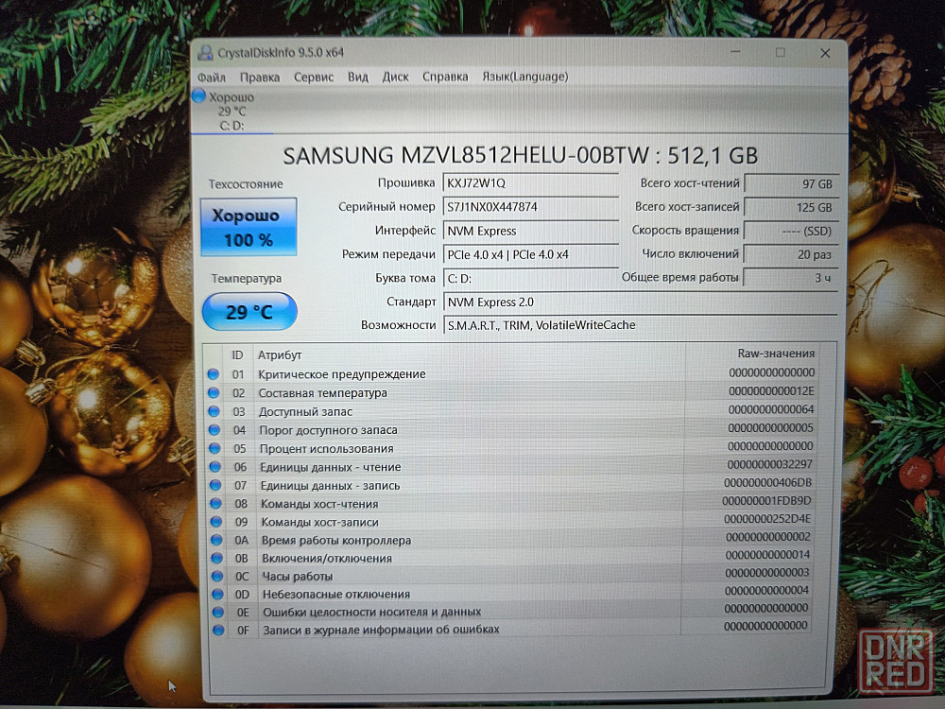This screenshot has height=709, width=945.
Task: Click the Возможности field S.M.A.R.T., TRIM
Action: pyautogui.click(x=640, y=325)
